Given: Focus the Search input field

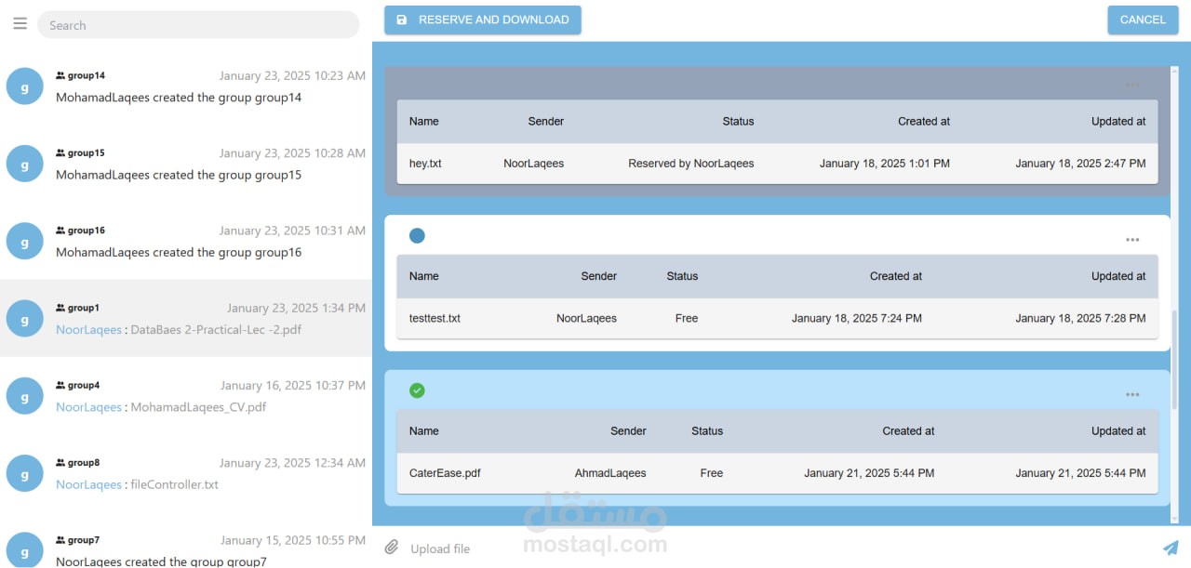Looking at the screenshot, I should point(198,25).
